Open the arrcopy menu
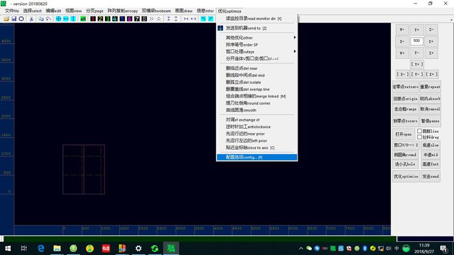 (123, 11)
